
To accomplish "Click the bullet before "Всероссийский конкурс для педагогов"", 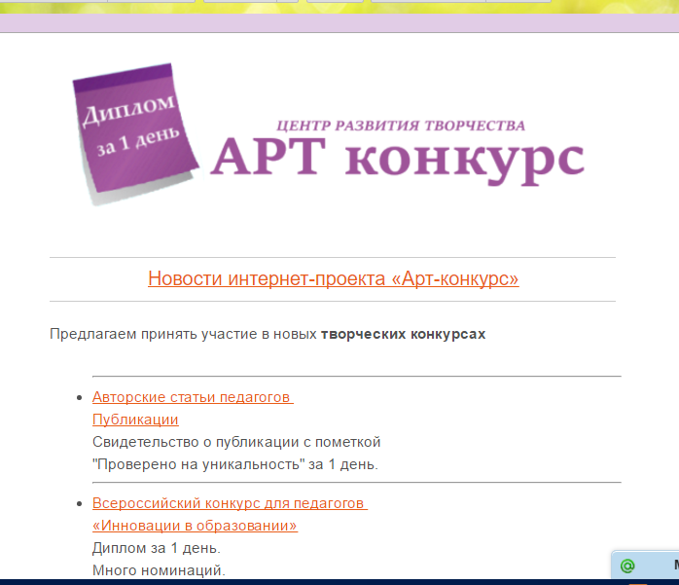I will 79,504.
